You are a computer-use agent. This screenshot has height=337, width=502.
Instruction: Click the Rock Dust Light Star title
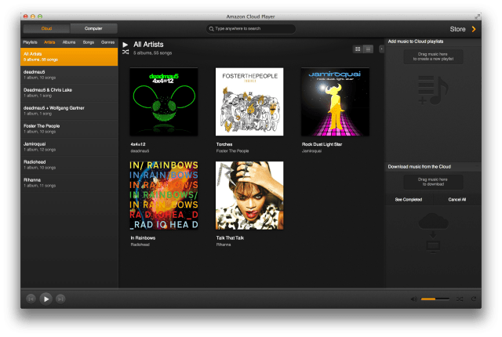coord(322,144)
